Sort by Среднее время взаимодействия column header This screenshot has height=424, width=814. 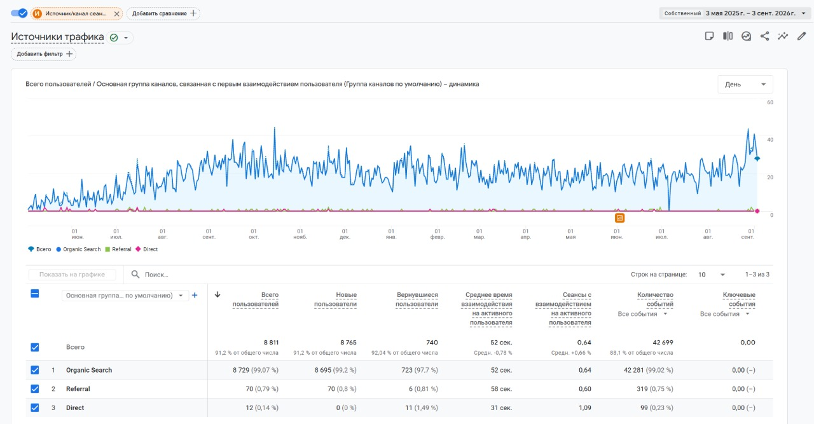coord(486,309)
